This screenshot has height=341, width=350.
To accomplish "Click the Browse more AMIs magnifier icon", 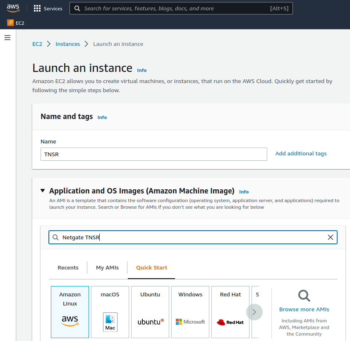I will point(304,296).
